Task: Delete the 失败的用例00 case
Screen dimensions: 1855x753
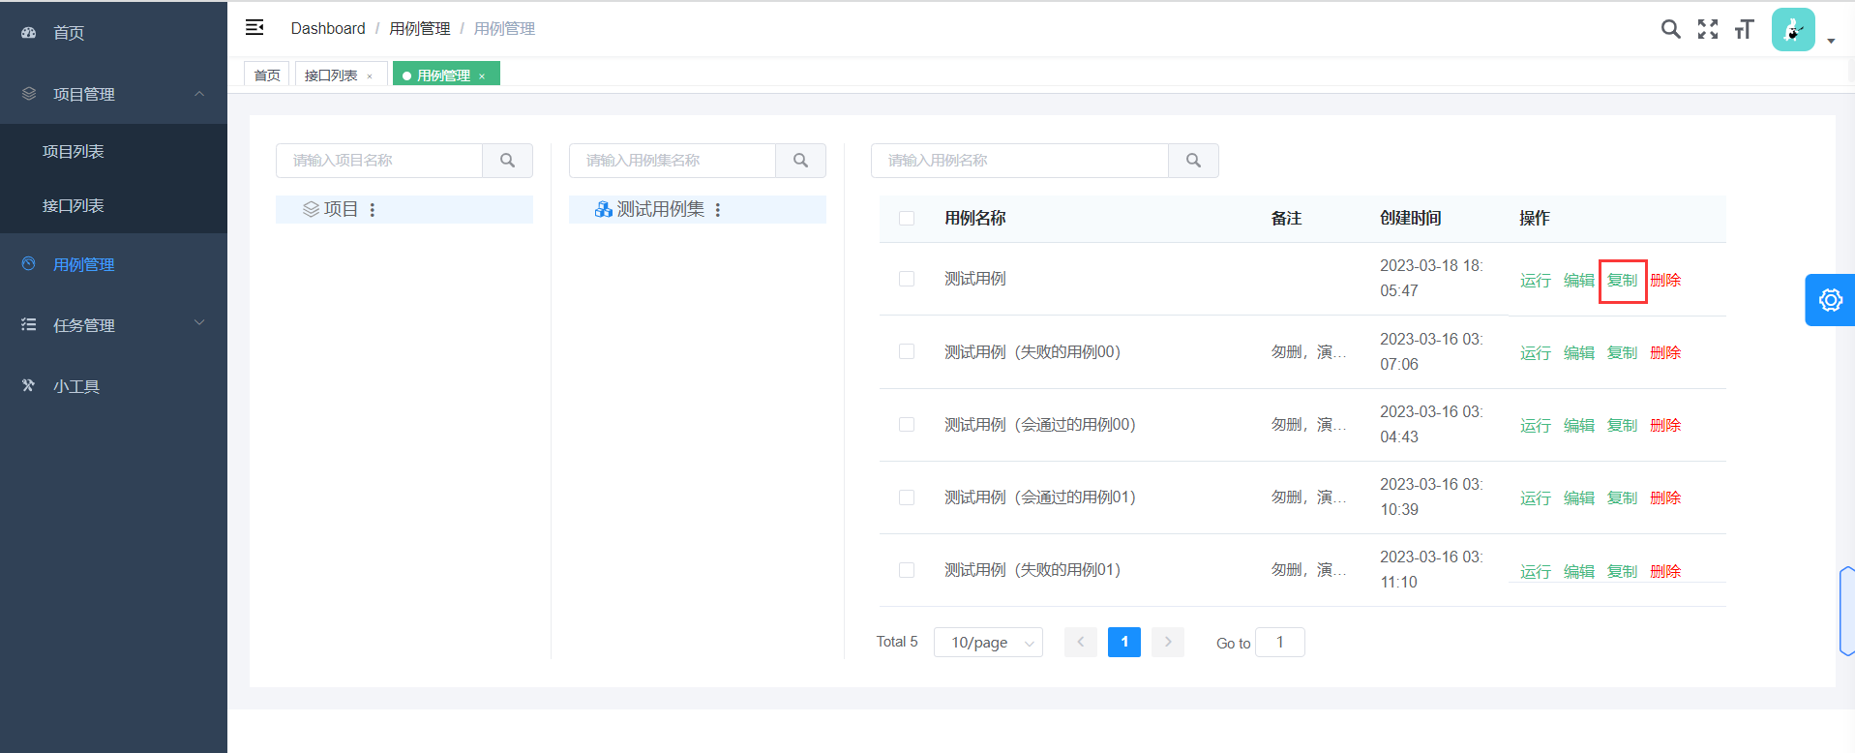Action: coord(1665,352)
